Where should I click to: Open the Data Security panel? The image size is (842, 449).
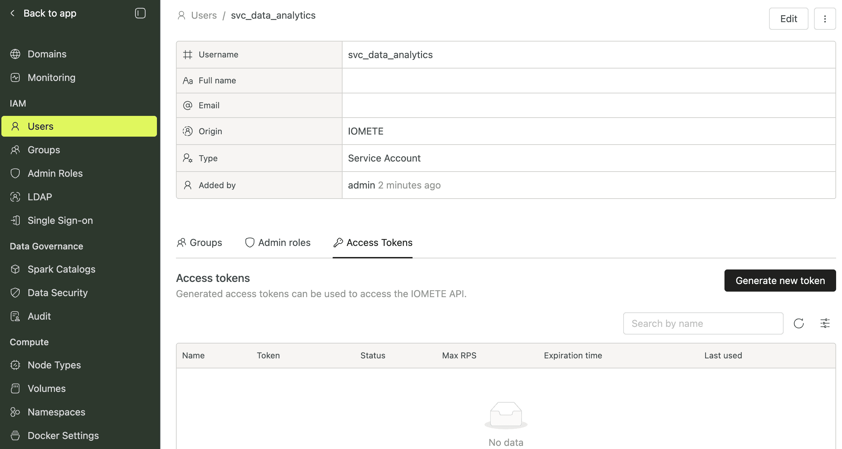[57, 293]
